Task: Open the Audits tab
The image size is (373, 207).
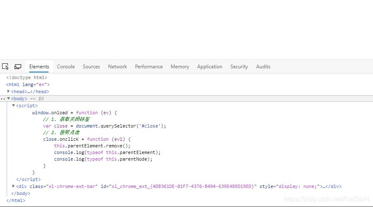Action: (x=263, y=67)
